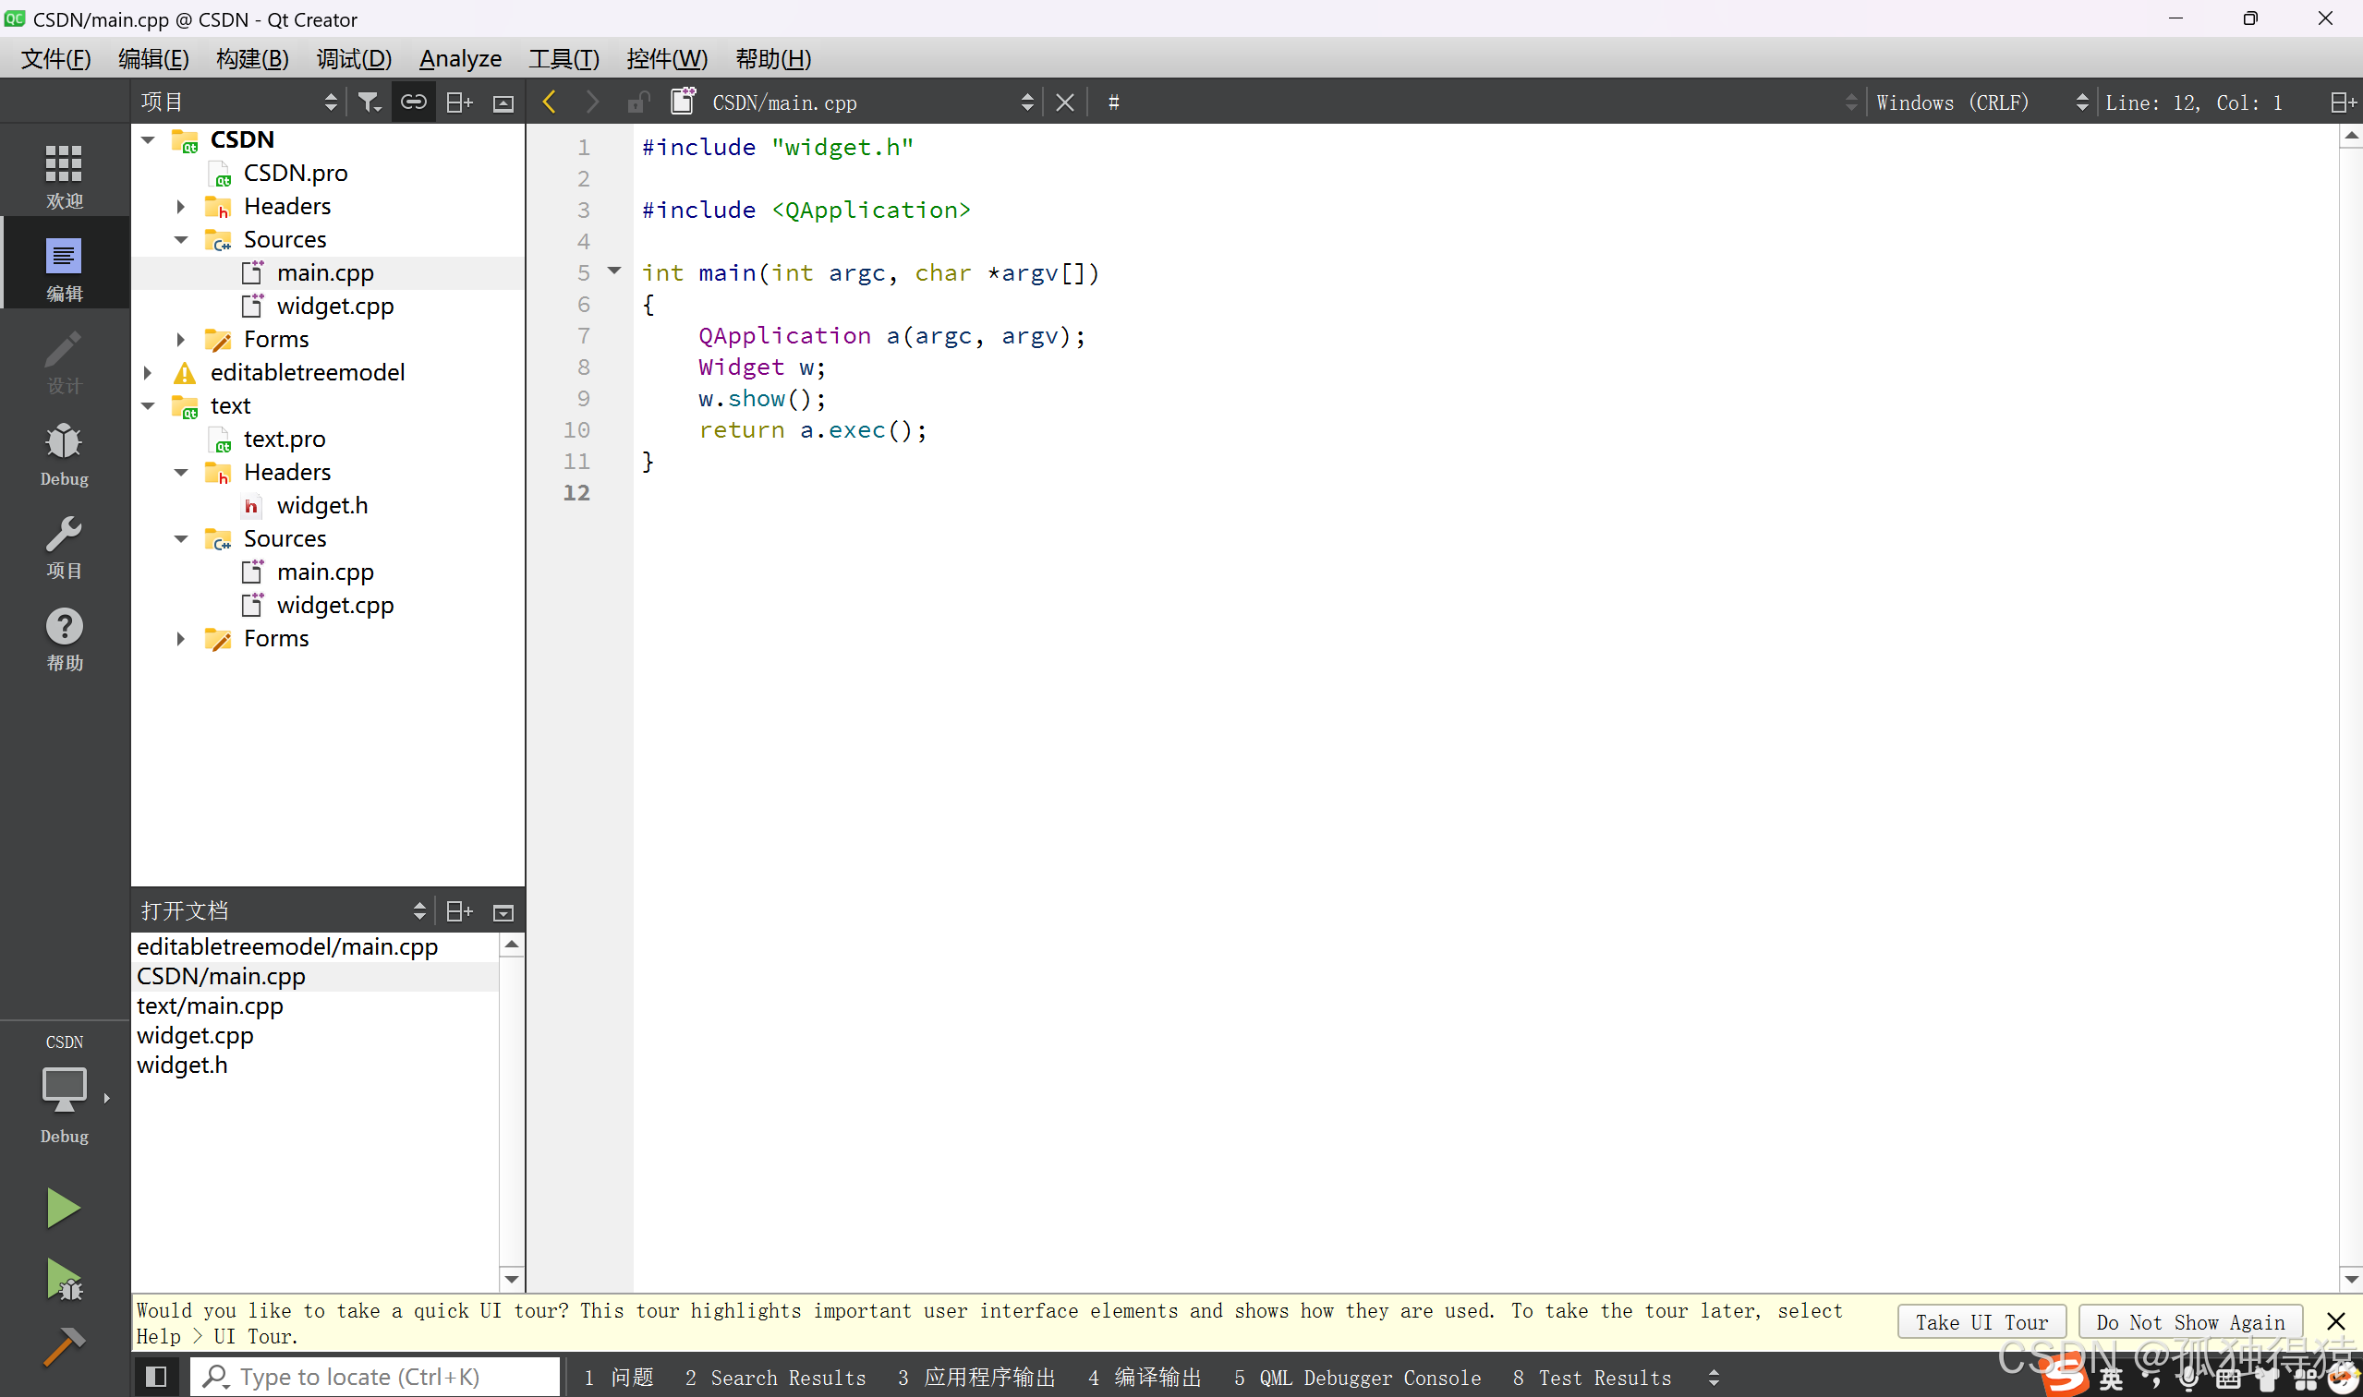Image resolution: width=2363 pixels, height=1397 pixels.
Task: Click the editor vertical scrollbar down arrow
Action: click(x=2350, y=1280)
